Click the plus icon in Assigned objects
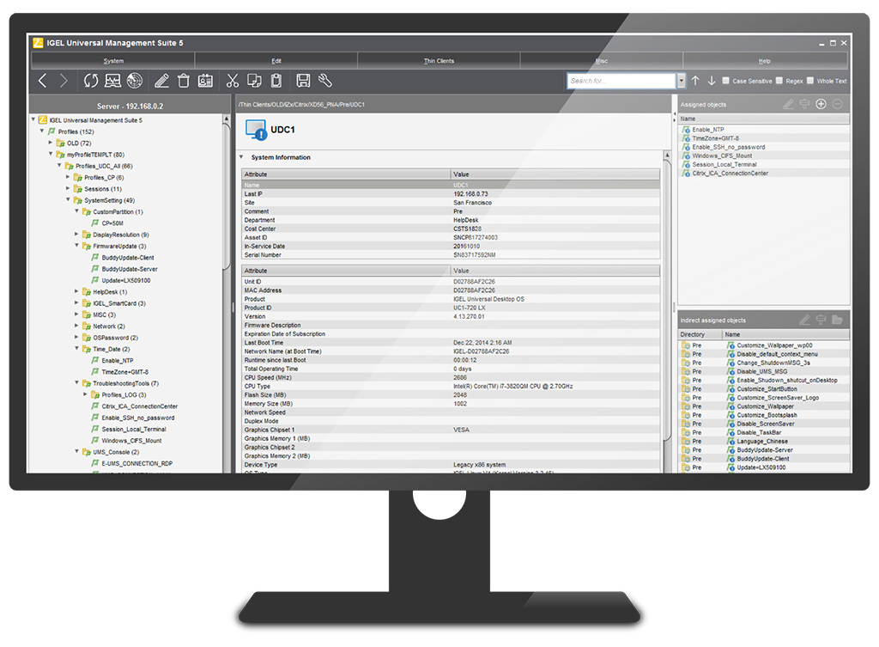Screen dimensions: 879x647 821,104
